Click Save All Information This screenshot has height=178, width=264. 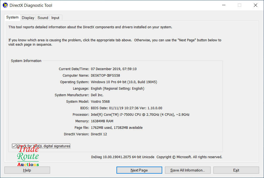[188, 170]
